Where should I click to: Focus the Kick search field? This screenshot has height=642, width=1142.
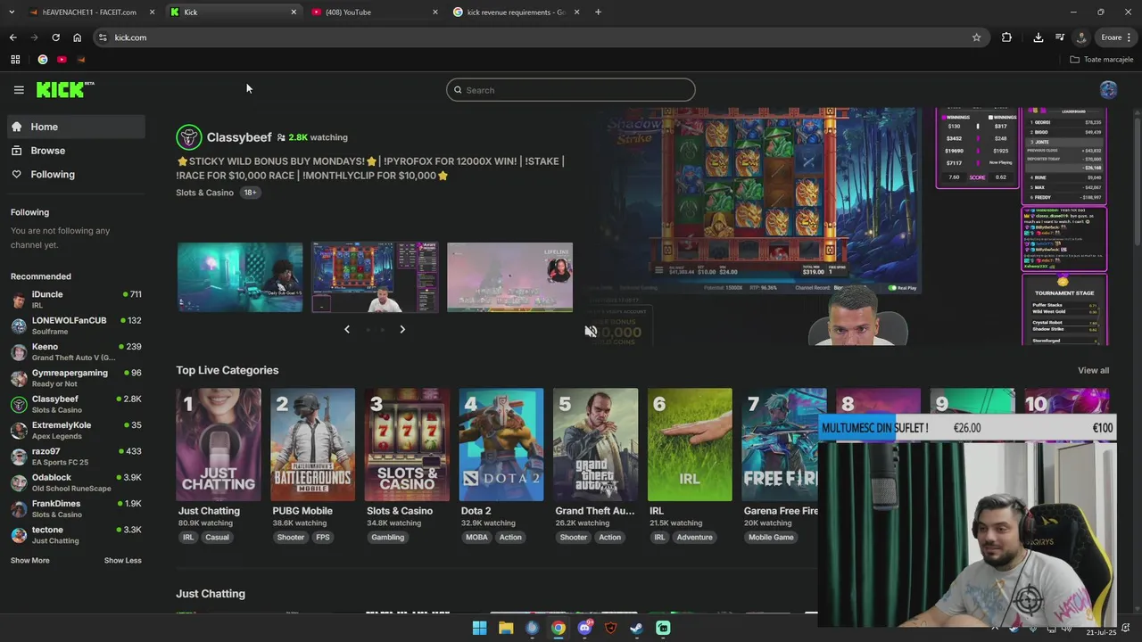571,90
